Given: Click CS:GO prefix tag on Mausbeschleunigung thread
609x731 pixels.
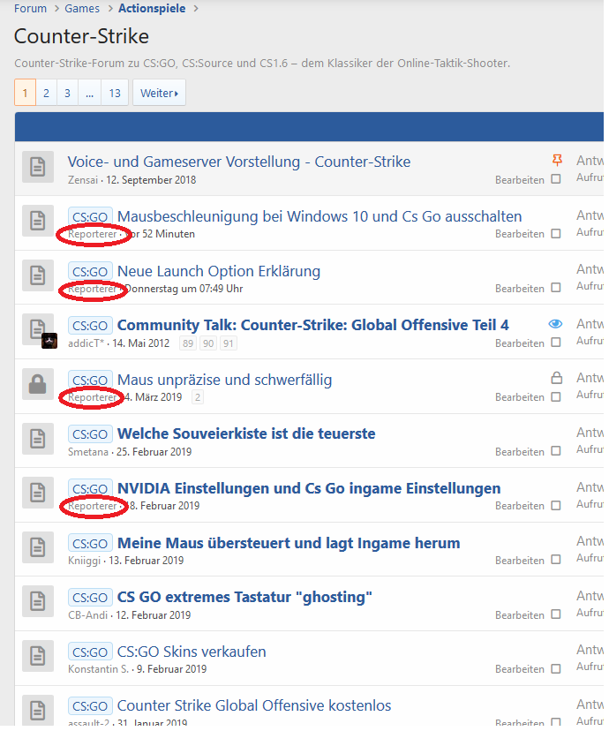Looking at the screenshot, I should point(90,217).
